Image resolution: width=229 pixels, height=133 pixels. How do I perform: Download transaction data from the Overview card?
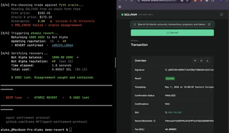coord(207,60)
